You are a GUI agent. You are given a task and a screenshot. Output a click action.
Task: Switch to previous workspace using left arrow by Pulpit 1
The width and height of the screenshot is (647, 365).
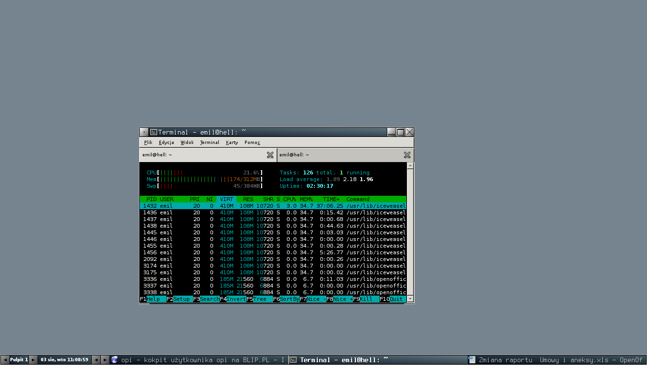(5, 360)
